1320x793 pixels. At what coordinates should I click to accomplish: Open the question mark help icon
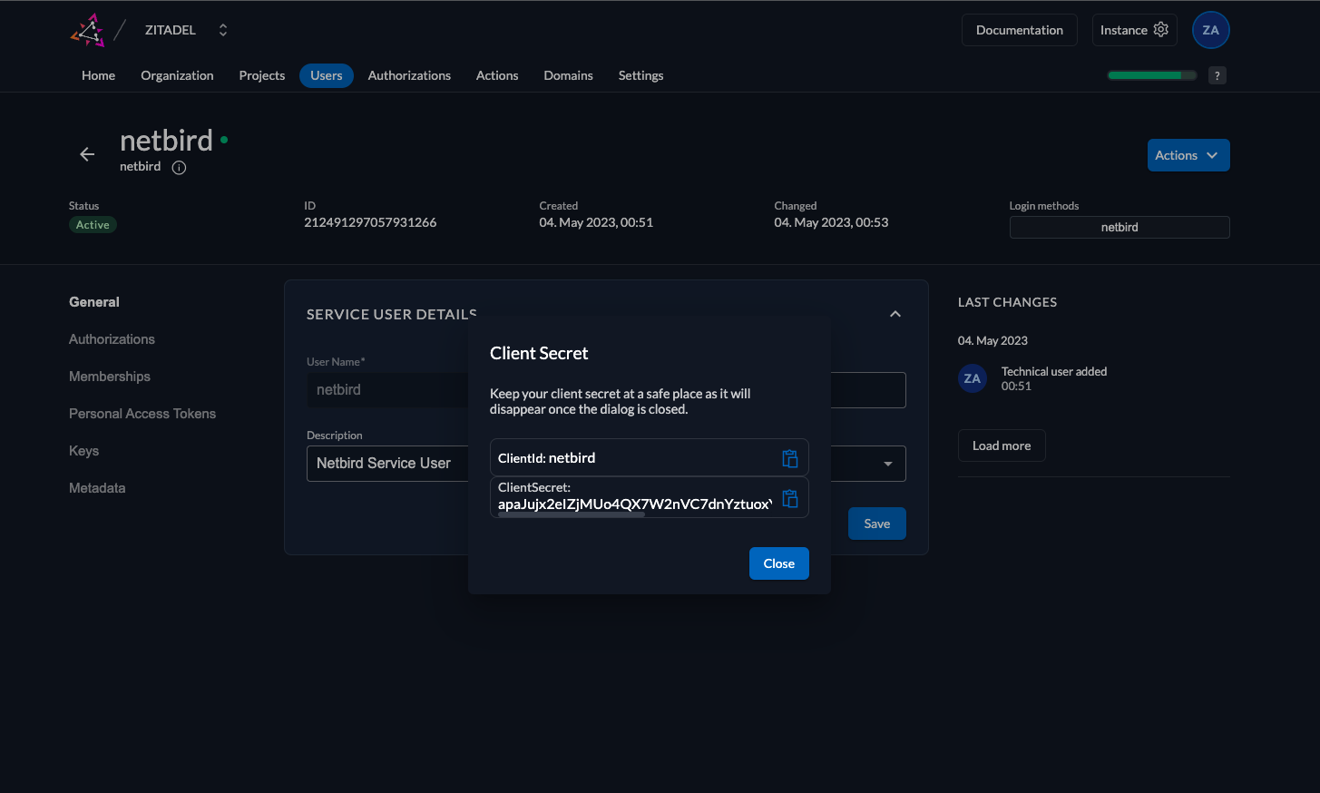point(1217,75)
